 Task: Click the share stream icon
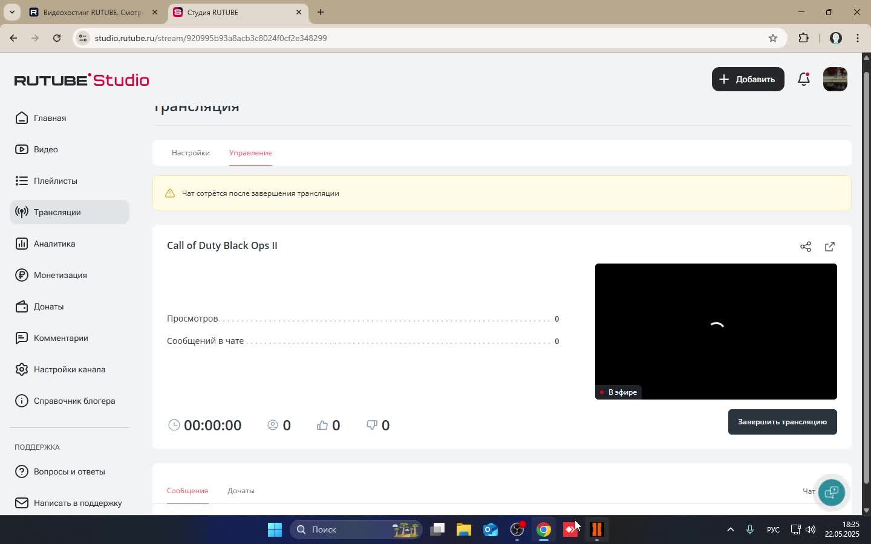(x=806, y=247)
